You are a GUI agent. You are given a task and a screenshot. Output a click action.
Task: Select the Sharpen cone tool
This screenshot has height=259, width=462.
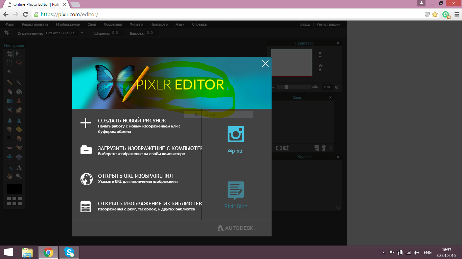pos(19,120)
